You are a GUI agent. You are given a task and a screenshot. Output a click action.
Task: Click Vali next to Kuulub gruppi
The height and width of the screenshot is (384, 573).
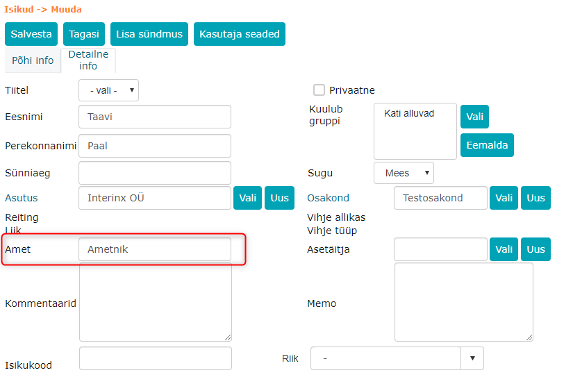(x=474, y=117)
